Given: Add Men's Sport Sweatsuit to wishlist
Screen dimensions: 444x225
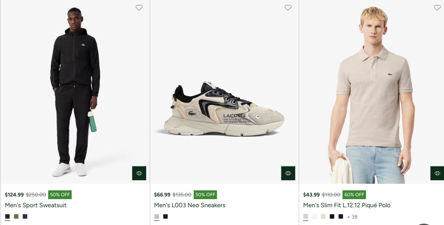Looking at the screenshot, I should [x=139, y=7].
